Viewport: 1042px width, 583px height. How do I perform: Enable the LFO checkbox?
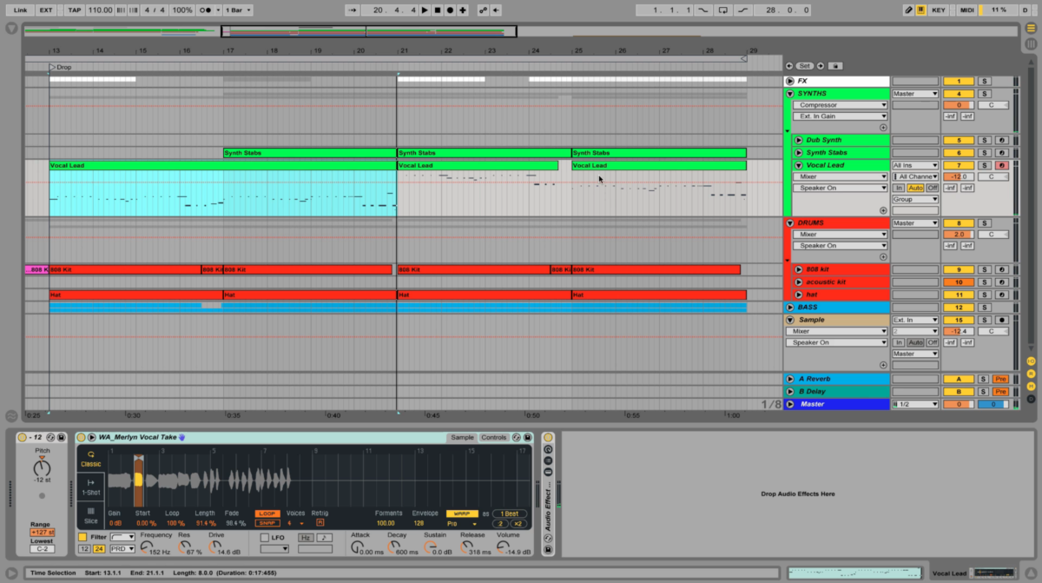(264, 537)
